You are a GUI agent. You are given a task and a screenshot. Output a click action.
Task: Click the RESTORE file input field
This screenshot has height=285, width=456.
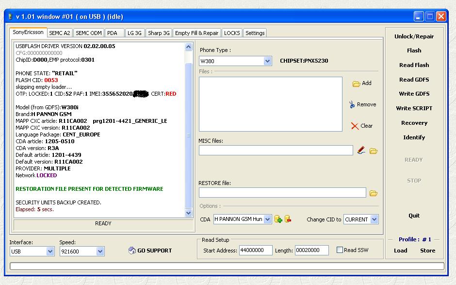[282, 192]
